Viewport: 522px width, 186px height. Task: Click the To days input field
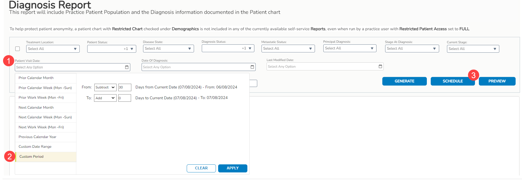point(124,98)
